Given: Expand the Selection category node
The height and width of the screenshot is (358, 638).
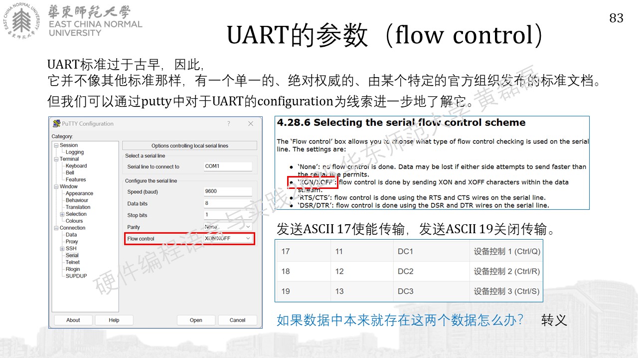Looking at the screenshot, I should [x=62, y=214].
